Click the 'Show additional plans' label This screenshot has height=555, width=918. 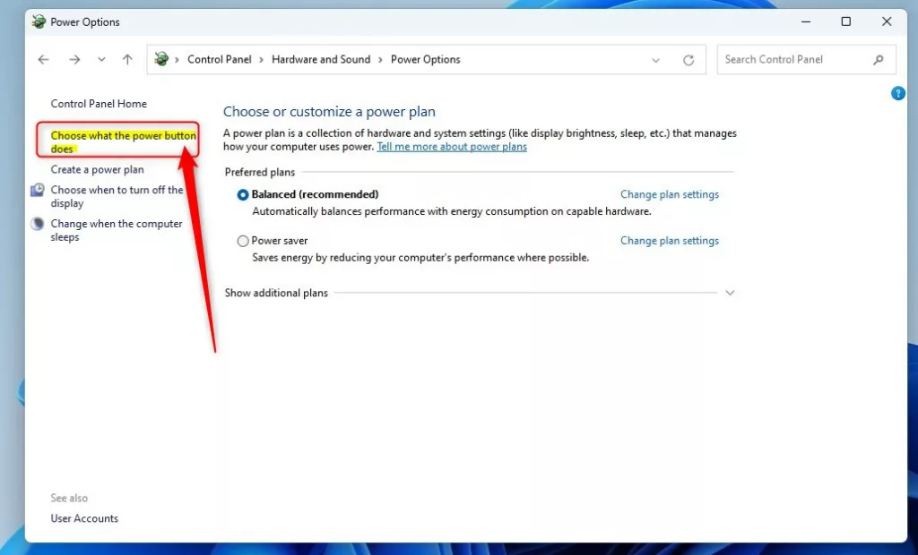[x=276, y=293]
